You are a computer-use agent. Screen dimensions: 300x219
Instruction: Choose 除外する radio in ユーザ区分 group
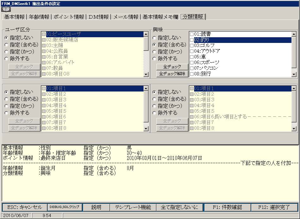coord(7,59)
